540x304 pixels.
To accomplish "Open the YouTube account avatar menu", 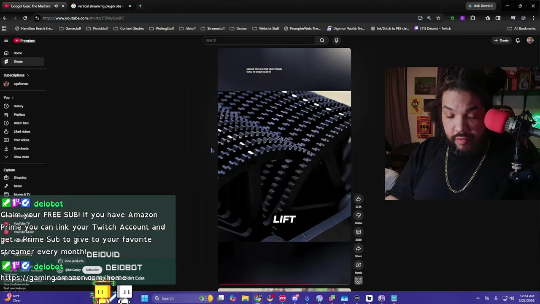I will click(530, 41).
